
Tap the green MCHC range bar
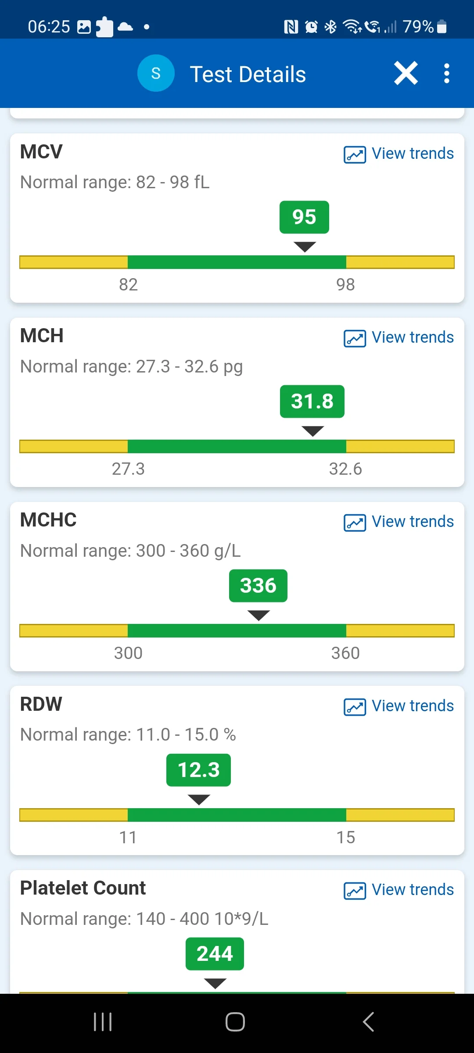[x=237, y=630]
